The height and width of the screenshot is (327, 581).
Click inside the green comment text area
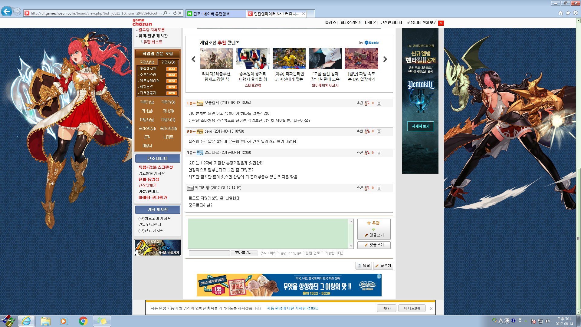pyautogui.click(x=268, y=234)
